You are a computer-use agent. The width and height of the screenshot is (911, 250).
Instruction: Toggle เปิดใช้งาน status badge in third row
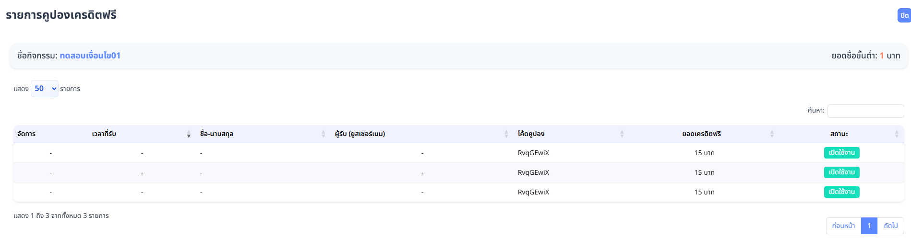tap(841, 192)
